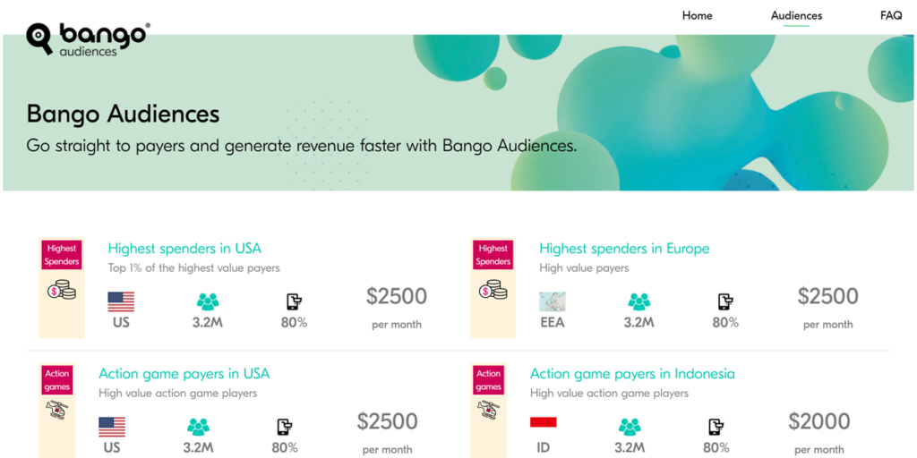
Task: Click Highest Spenders badge on Europe card
Action: pyautogui.click(x=493, y=255)
